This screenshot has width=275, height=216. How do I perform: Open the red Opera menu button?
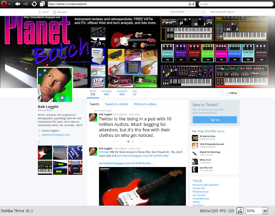pyautogui.click(x=4, y=4)
